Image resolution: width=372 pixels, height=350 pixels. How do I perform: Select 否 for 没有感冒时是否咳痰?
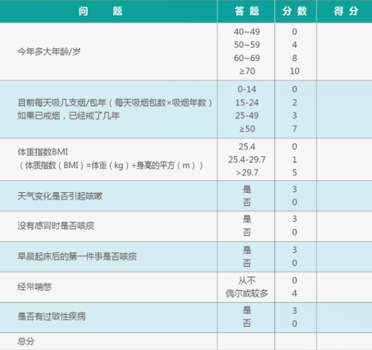[247, 232]
